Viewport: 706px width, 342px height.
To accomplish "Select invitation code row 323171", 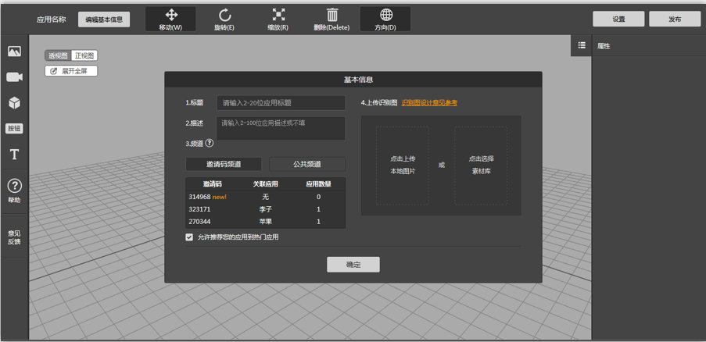I will coord(266,209).
